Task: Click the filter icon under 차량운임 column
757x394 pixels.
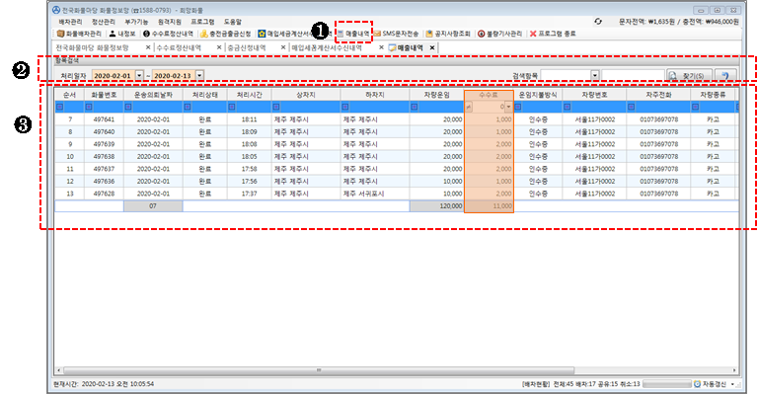Action: pyautogui.click(x=415, y=107)
